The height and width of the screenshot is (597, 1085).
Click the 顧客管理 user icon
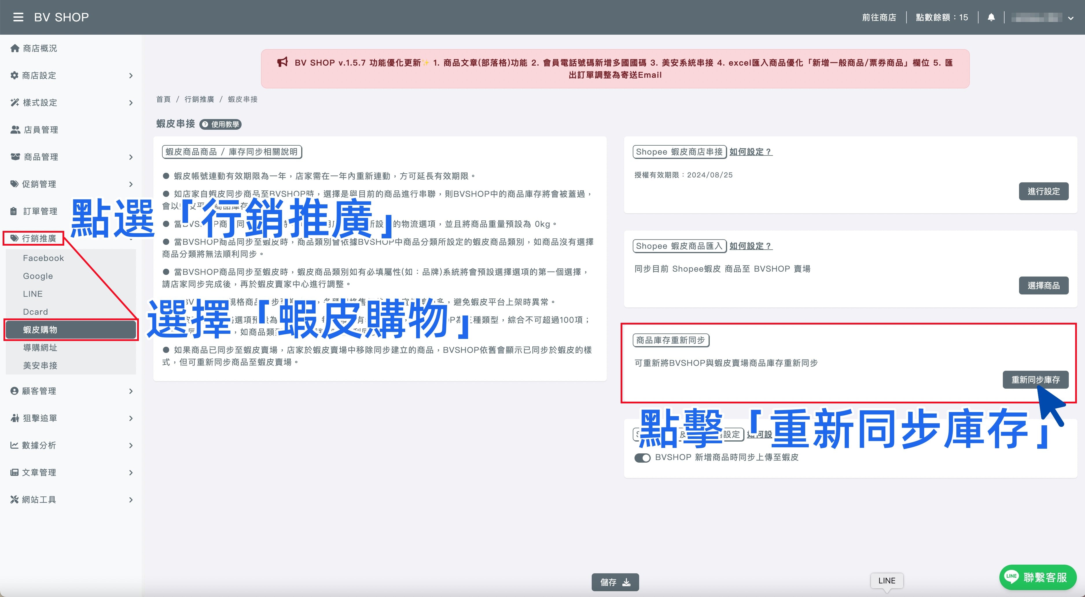pos(14,391)
